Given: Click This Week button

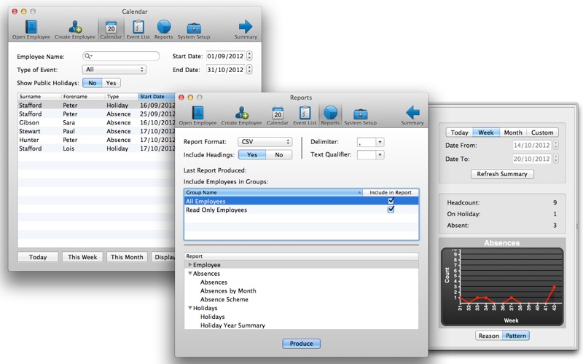Looking at the screenshot, I should point(82,257).
